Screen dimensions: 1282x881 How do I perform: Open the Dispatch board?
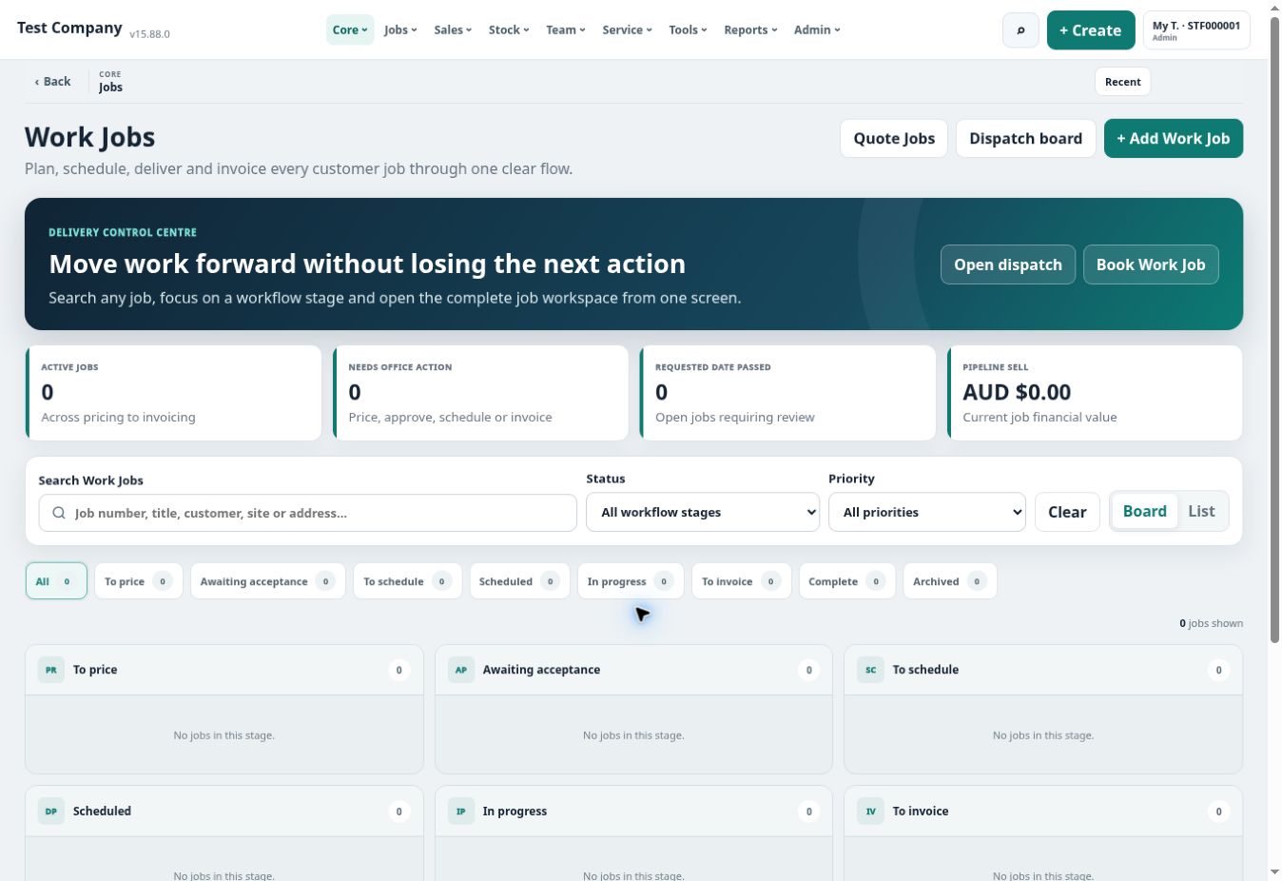pyautogui.click(x=1025, y=138)
